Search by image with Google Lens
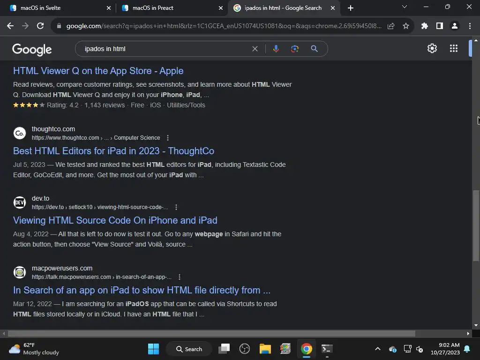 294,49
